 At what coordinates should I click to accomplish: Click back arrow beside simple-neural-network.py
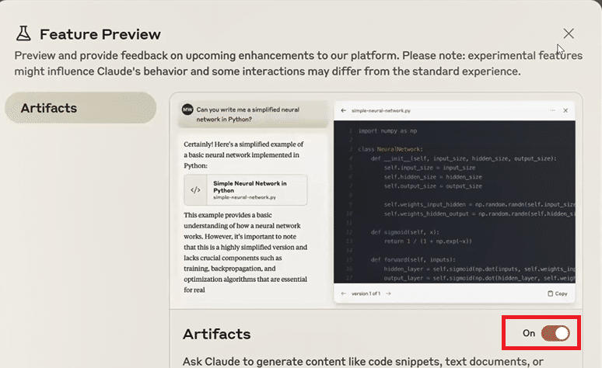coord(343,110)
